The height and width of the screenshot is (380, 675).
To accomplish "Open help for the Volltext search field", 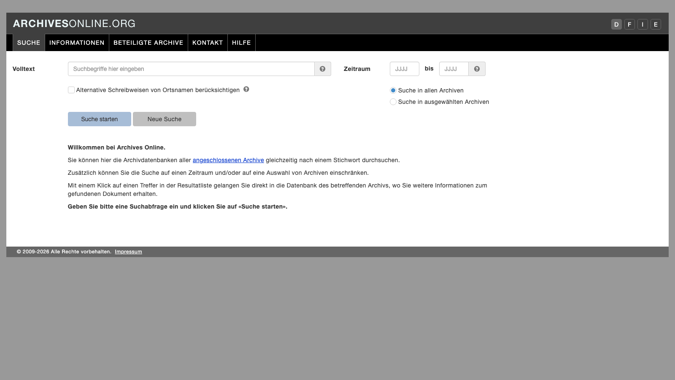I will [x=323, y=69].
